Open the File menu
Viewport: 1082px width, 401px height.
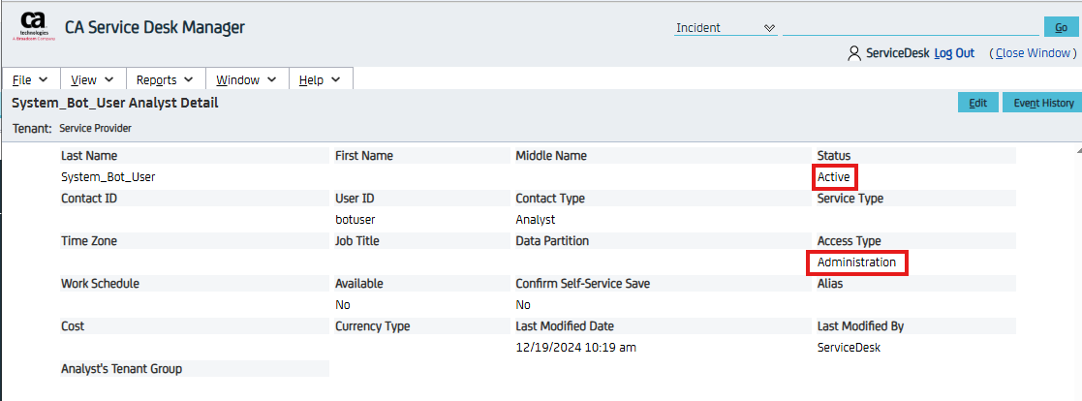click(31, 80)
